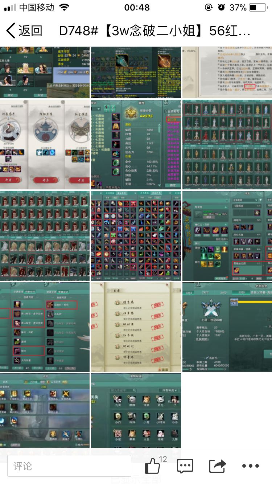Image resolution: width=272 pixels, height=484 pixels.
Task: Tap the alarm clock status icon
Action: (x=221, y=7)
